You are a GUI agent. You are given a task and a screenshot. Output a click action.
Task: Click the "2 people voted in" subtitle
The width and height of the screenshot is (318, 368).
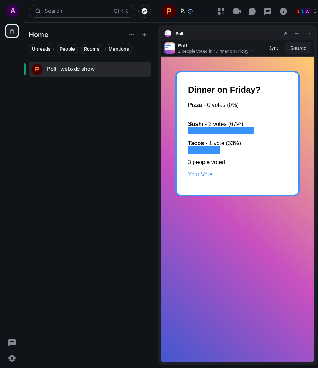[215, 51]
